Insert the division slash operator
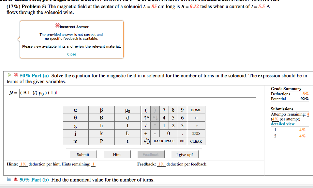 (x=146, y=126)
